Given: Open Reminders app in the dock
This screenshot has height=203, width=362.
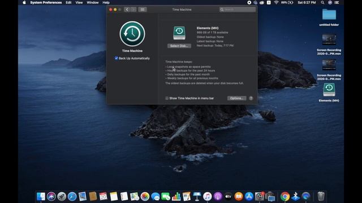Looking at the screenshot, I should [124, 197].
